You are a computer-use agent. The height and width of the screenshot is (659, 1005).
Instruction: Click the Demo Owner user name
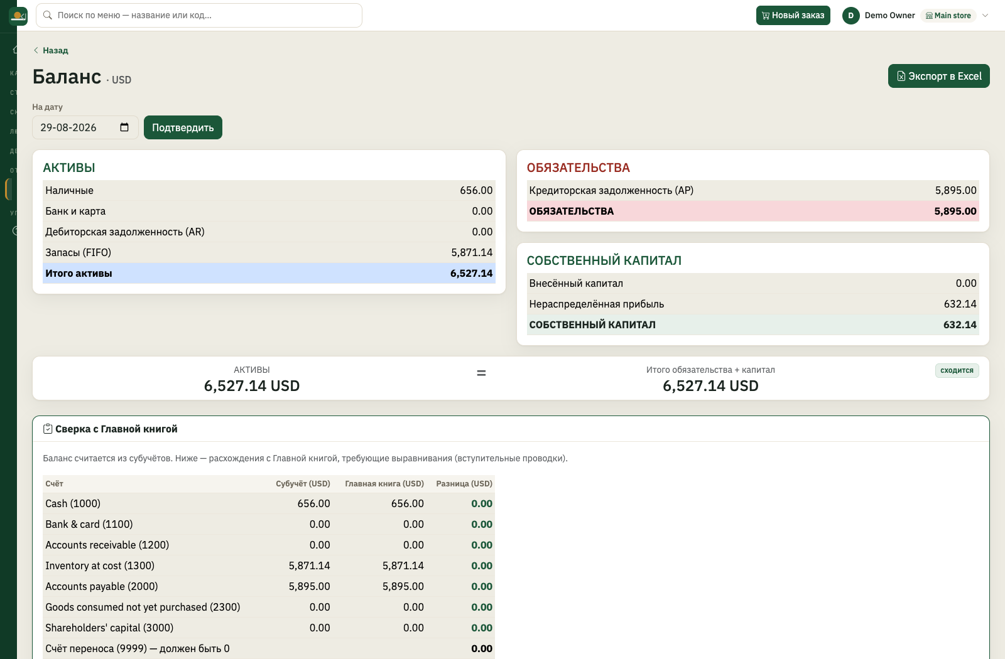coord(889,16)
